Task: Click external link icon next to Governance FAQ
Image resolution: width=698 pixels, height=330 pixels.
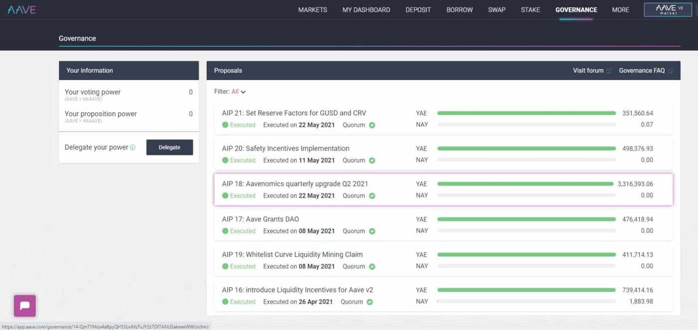Action: [670, 71]
